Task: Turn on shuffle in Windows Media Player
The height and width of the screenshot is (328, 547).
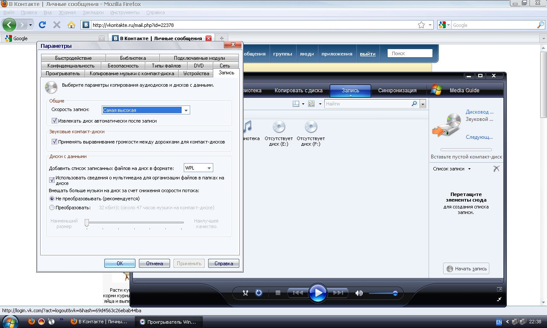Action: tap(245, 293)
